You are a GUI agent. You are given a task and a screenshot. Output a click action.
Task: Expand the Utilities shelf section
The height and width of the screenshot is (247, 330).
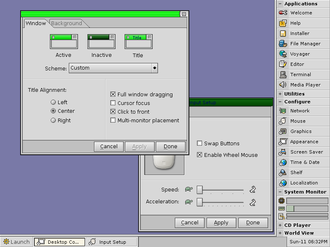280,94
